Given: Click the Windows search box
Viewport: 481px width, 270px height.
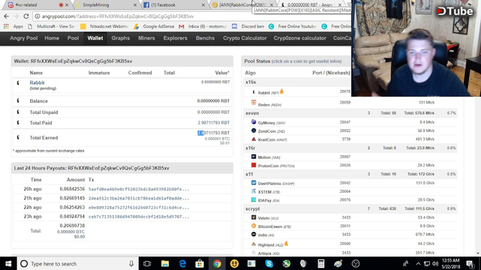Looking at the screenshot, I should pos(77,263).
